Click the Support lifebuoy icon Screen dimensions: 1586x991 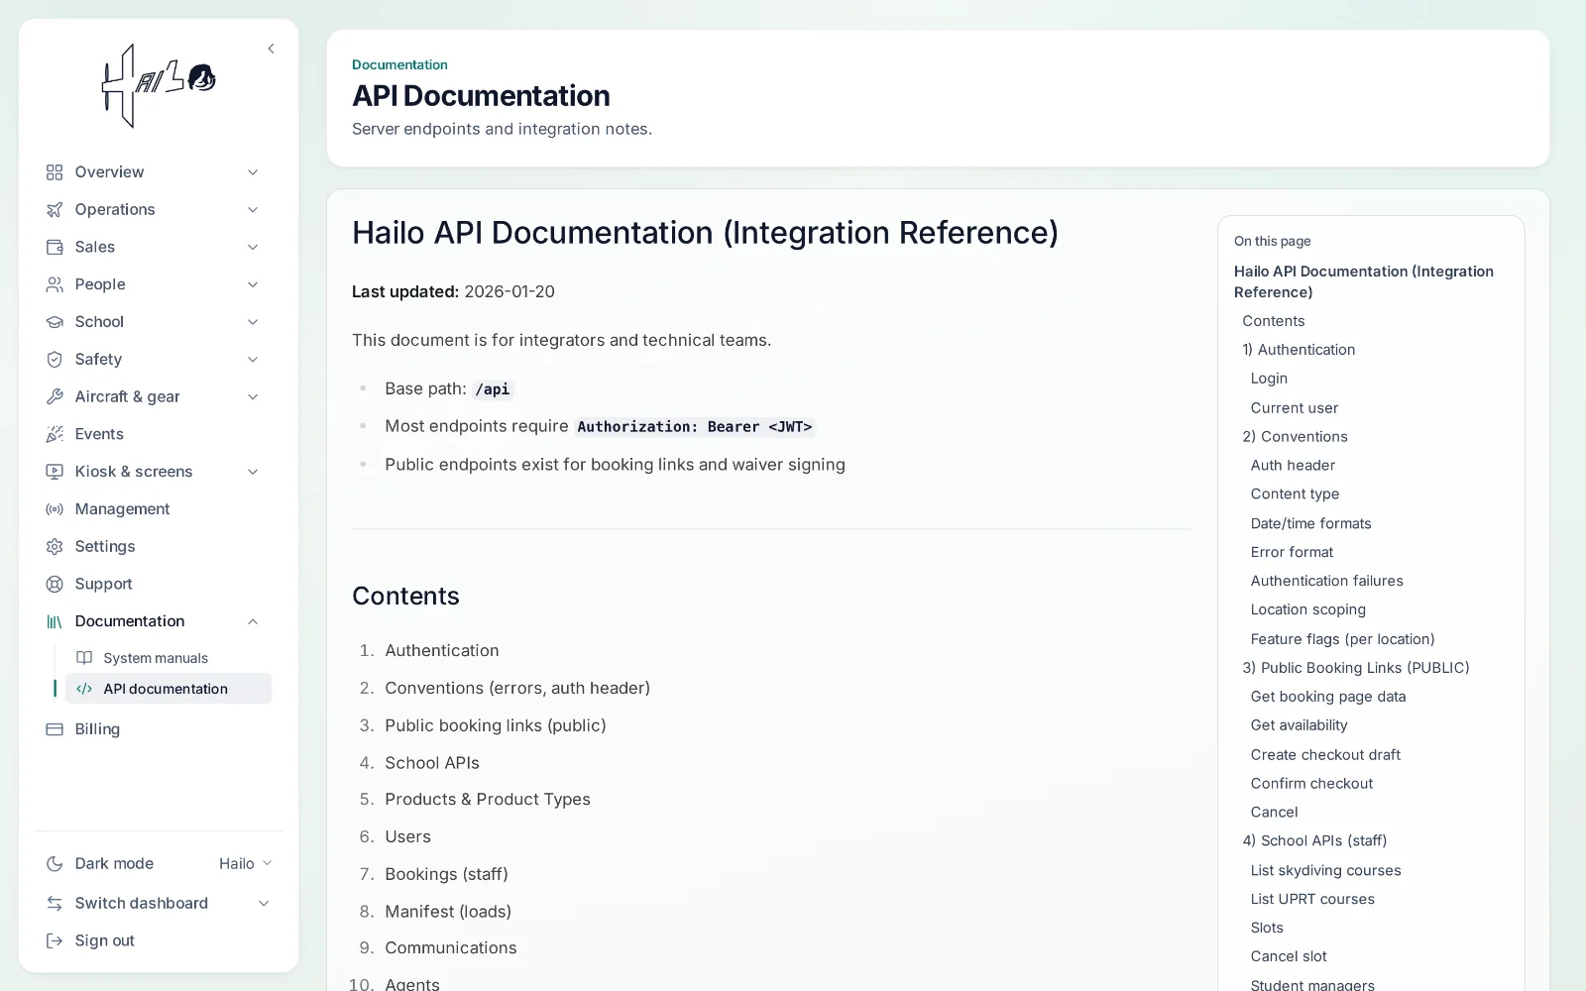point(55,584)
